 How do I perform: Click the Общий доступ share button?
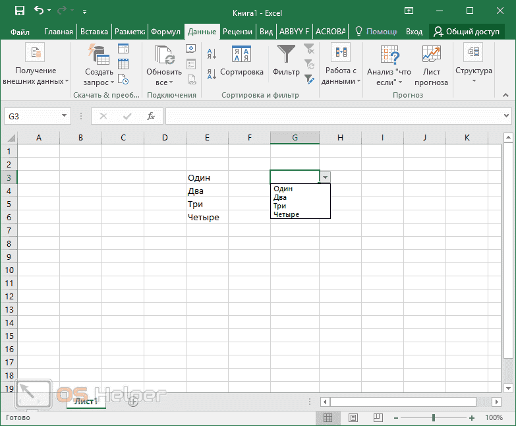coord(471,31)
